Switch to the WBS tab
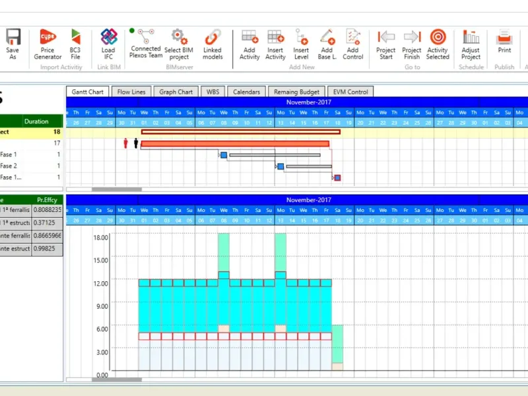 pos(213,92)
